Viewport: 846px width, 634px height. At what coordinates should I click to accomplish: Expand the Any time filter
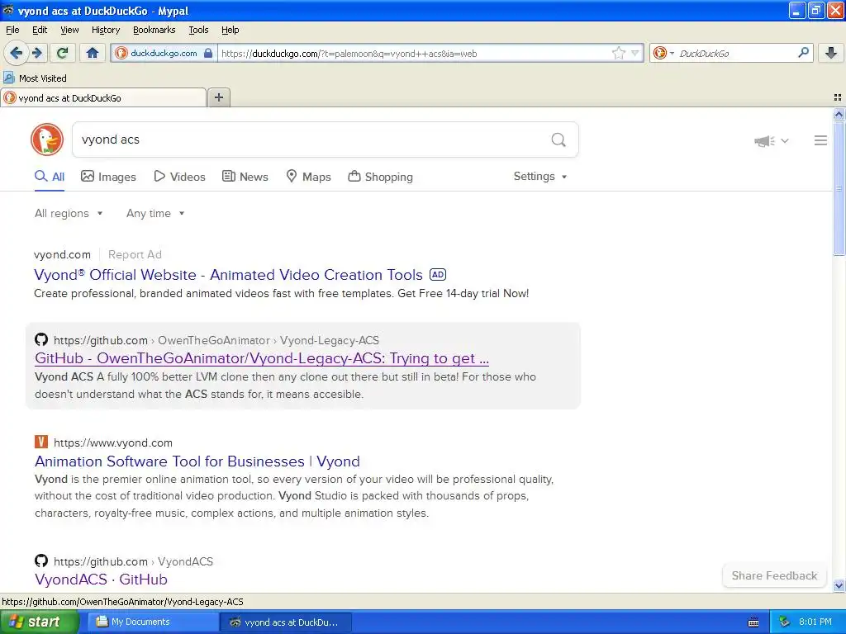[x=155, y=214]
